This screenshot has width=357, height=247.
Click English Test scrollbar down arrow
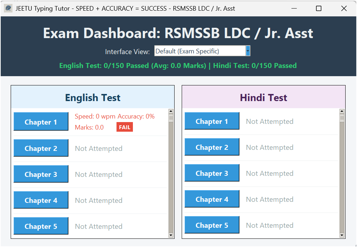click(x=171, y=235)
